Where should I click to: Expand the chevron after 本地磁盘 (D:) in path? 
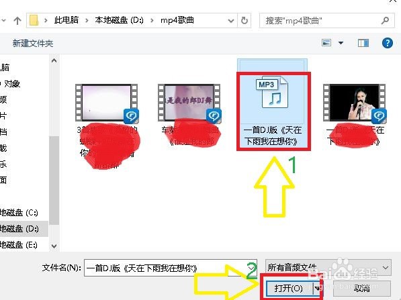tap(152, 20)
